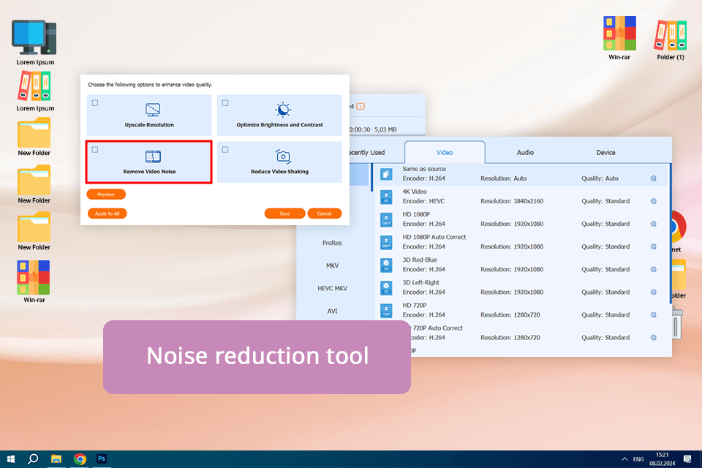
Task: Click the HD 1080P preset icon
Action: coord(386,220)
